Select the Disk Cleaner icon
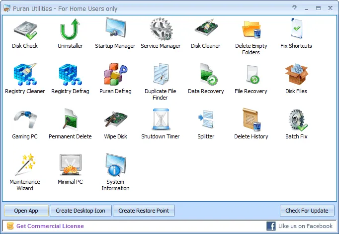Image resolution: width=339 pixels, height=234 pixels. tap(206, 27)
